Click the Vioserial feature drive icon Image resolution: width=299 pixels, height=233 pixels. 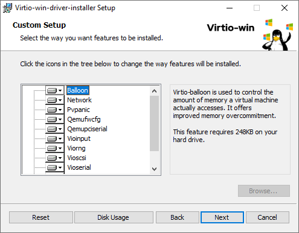pyautogui.click(x=54, y=167)
